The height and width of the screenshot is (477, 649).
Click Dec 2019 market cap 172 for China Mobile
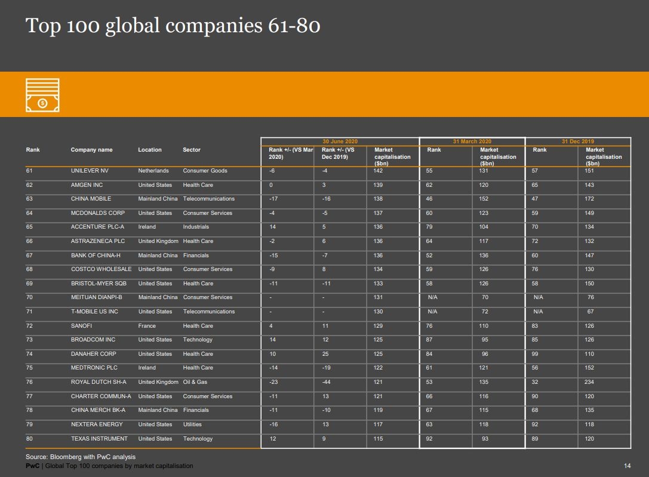coord(589,199)
